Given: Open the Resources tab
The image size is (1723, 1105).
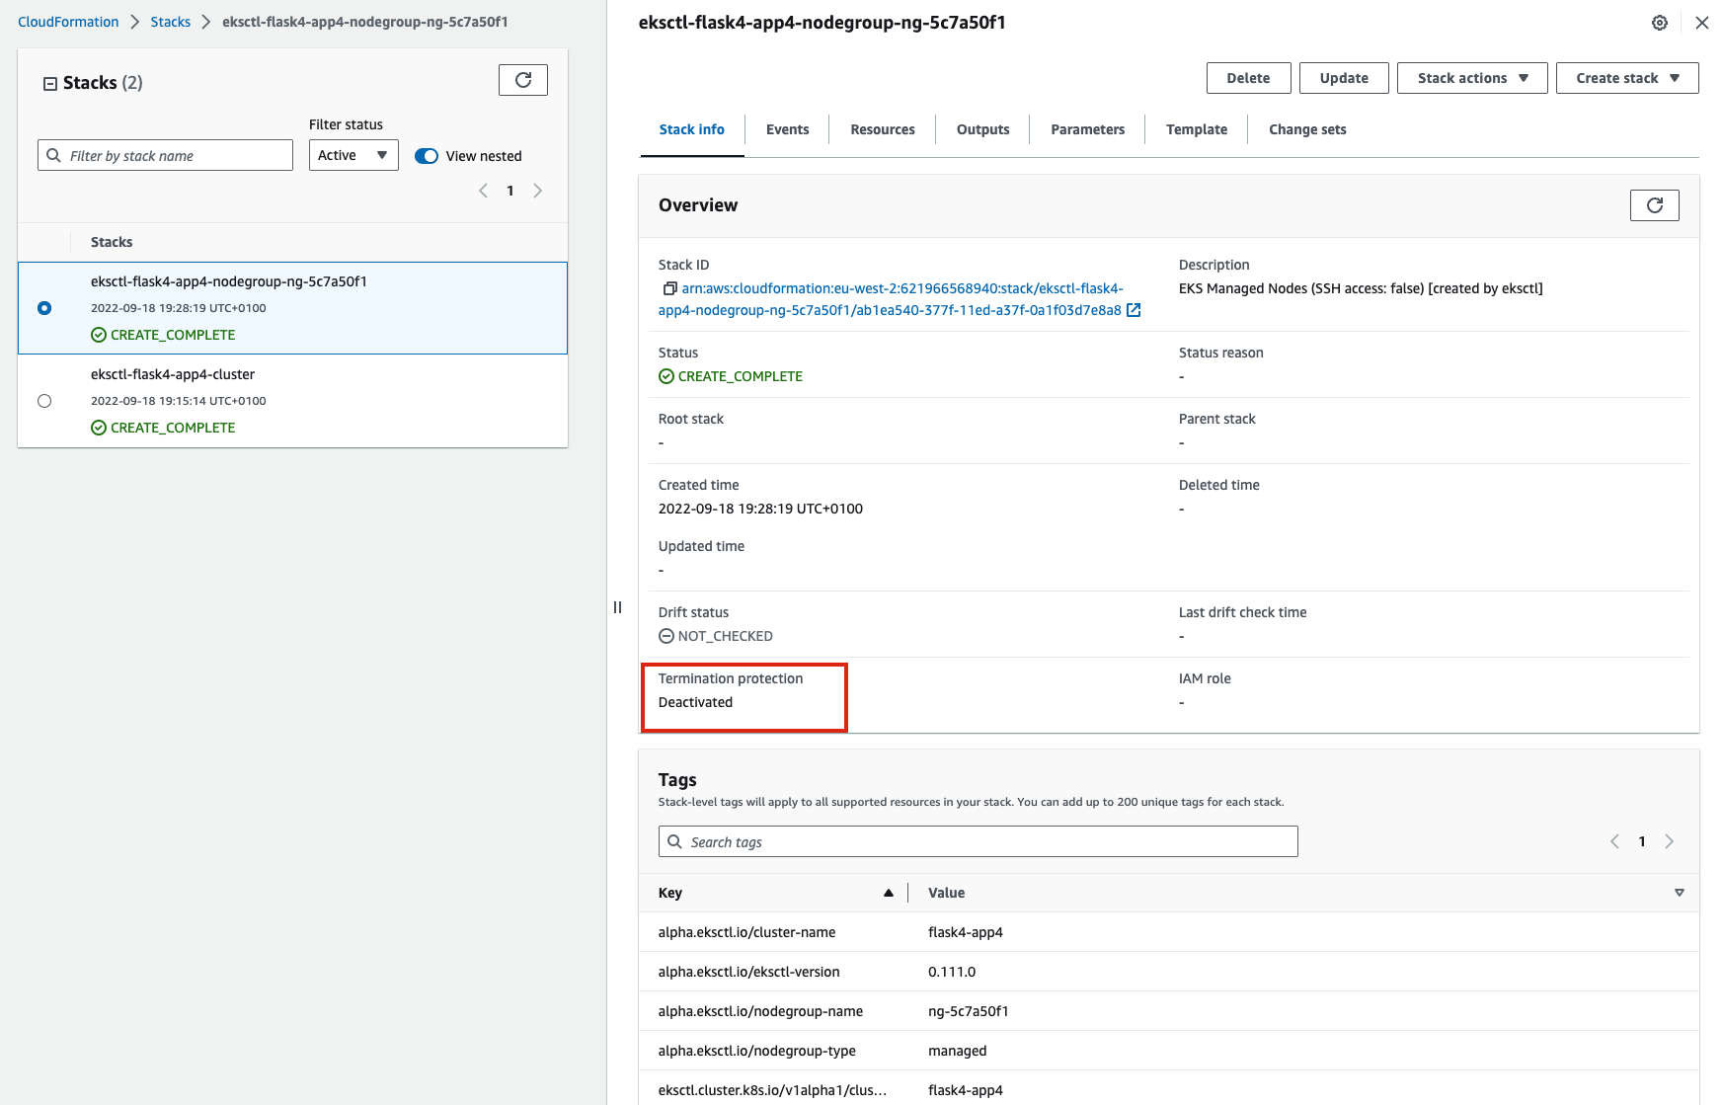Looking at the screenshot, I should (883, 129).
